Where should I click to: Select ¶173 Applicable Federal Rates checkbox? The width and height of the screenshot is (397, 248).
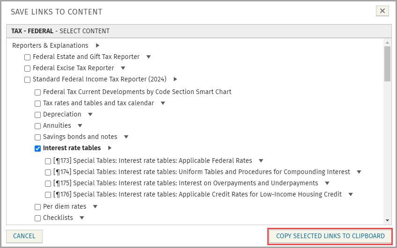coord(48,161)
